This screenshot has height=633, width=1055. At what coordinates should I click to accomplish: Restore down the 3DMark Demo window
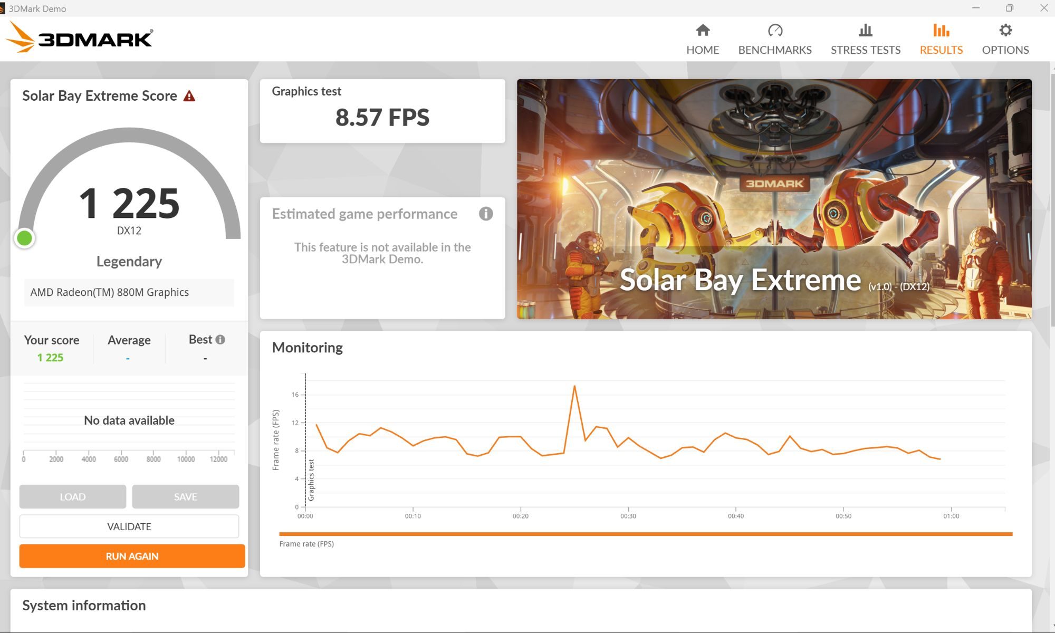point(1010,8)
